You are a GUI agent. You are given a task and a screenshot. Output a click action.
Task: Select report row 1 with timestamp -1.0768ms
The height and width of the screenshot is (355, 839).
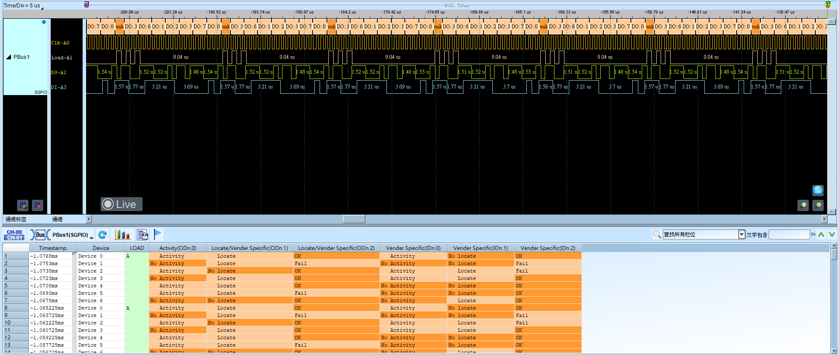tap(292, 256)
